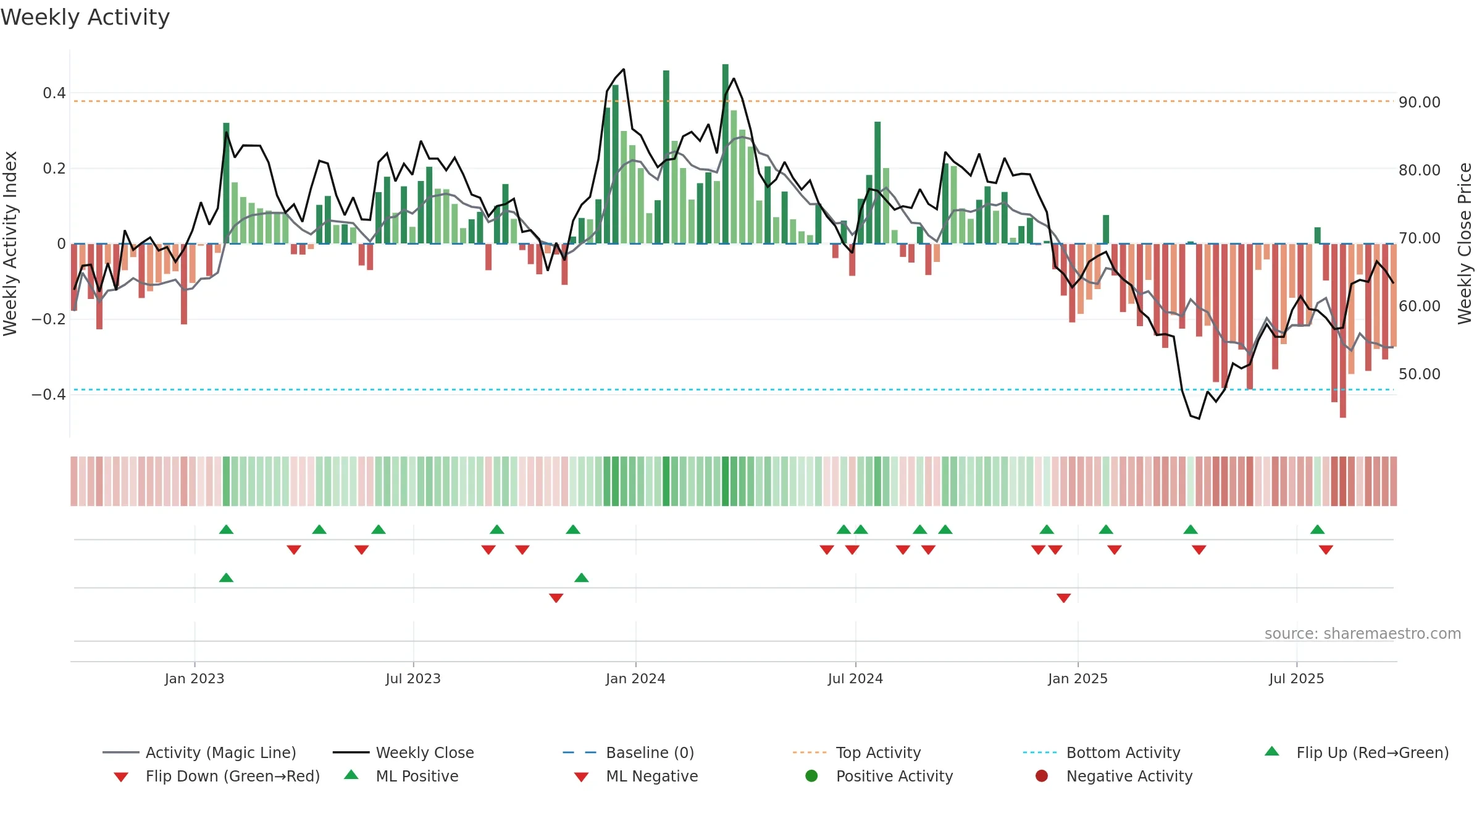Select the Jul 2025 x-axis label
The image size is (1482, 834).
tap(1297, 678)
